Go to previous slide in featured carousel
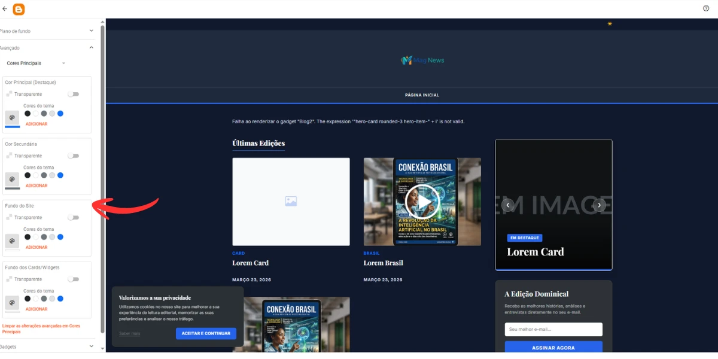Screen dimensions: 718x359 [507, 205]
